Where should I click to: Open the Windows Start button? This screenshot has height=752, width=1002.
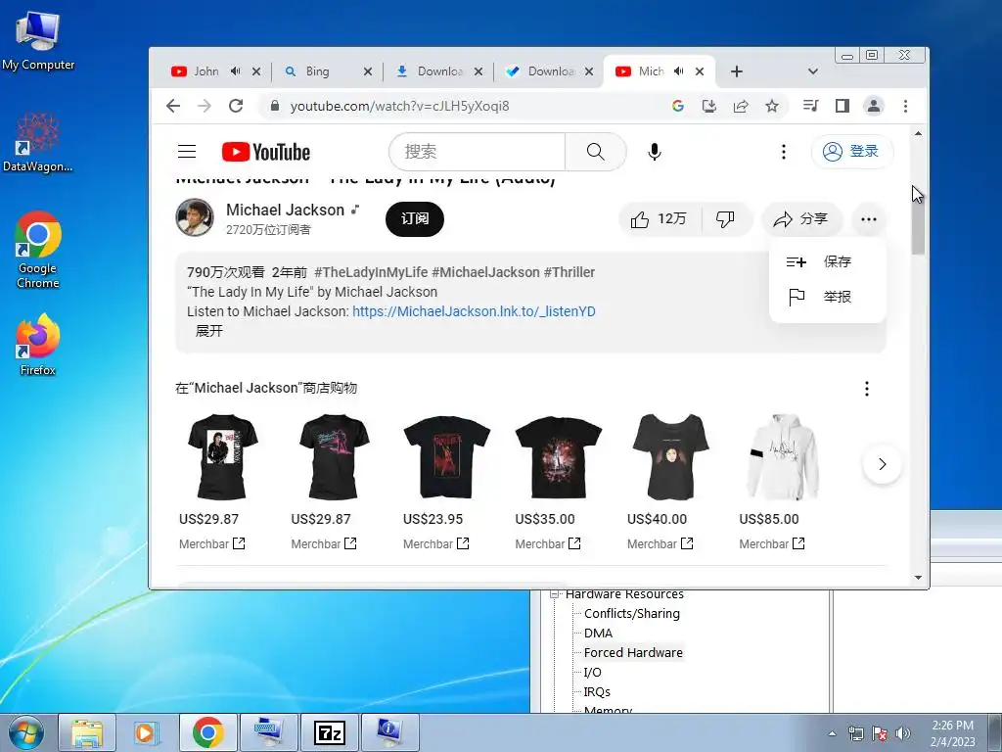tap(25, 732)
